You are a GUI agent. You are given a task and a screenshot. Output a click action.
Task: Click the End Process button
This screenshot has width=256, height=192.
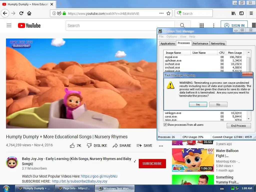tap(238, 126)
